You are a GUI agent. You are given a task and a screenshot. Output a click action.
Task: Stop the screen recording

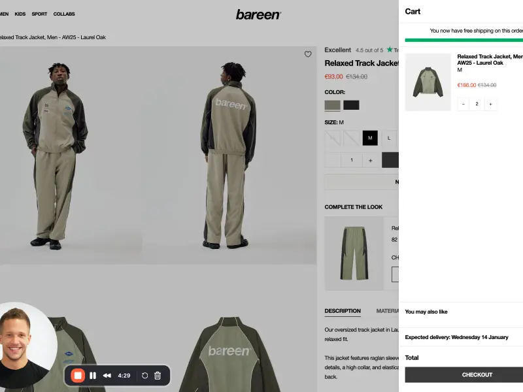tap(78, 376)
